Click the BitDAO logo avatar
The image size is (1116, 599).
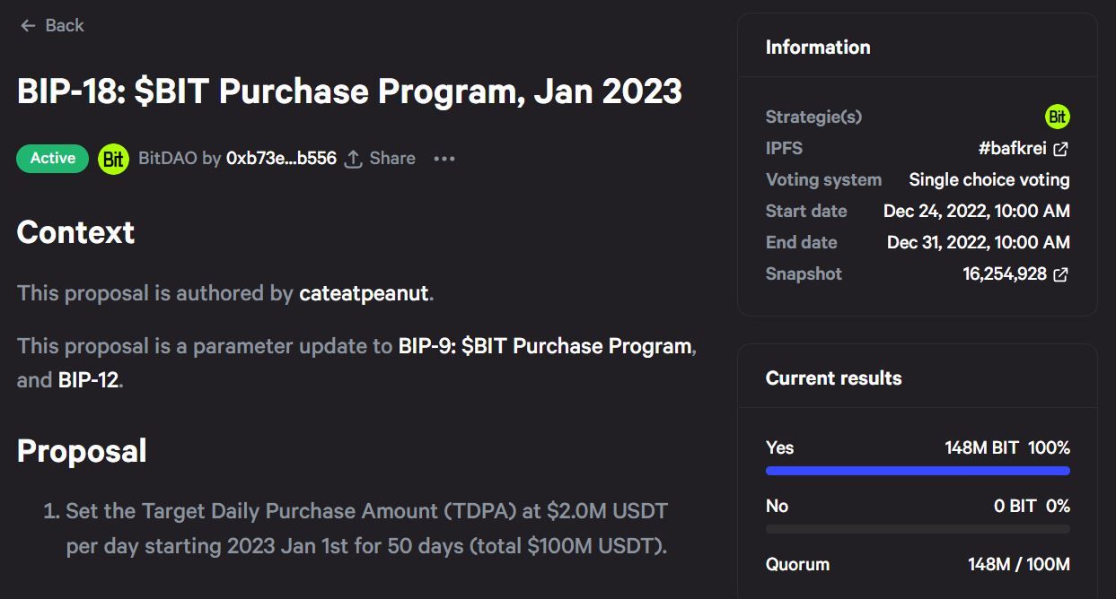coord(113,159)
